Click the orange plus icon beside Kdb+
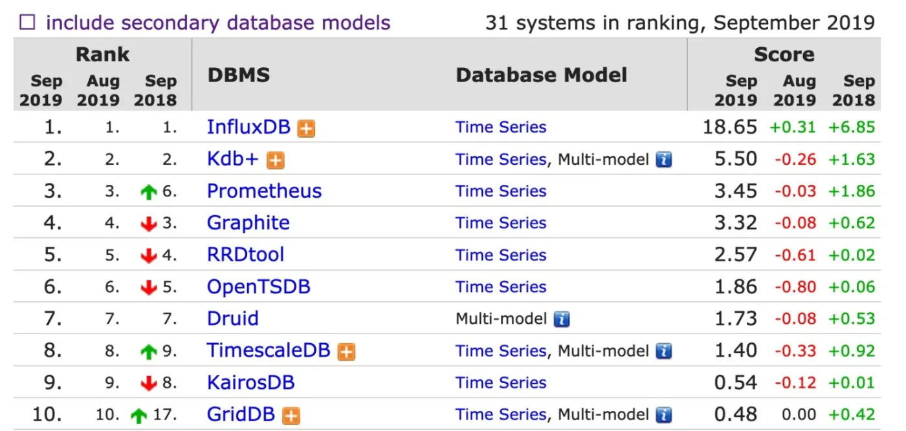The height and width of the screenshot is (431, 906). [x=276, y=160]
